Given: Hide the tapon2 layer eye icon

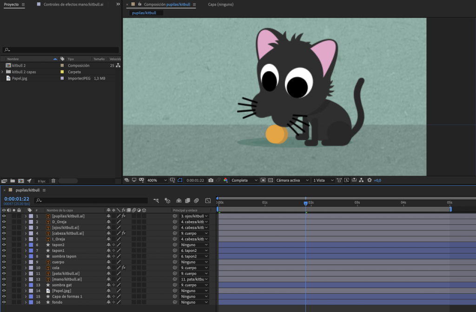Looking at the screenshot, I should [4, 245].
